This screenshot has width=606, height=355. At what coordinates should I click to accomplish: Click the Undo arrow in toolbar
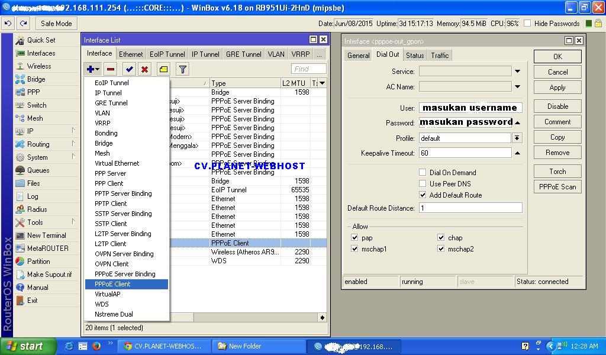8,24
